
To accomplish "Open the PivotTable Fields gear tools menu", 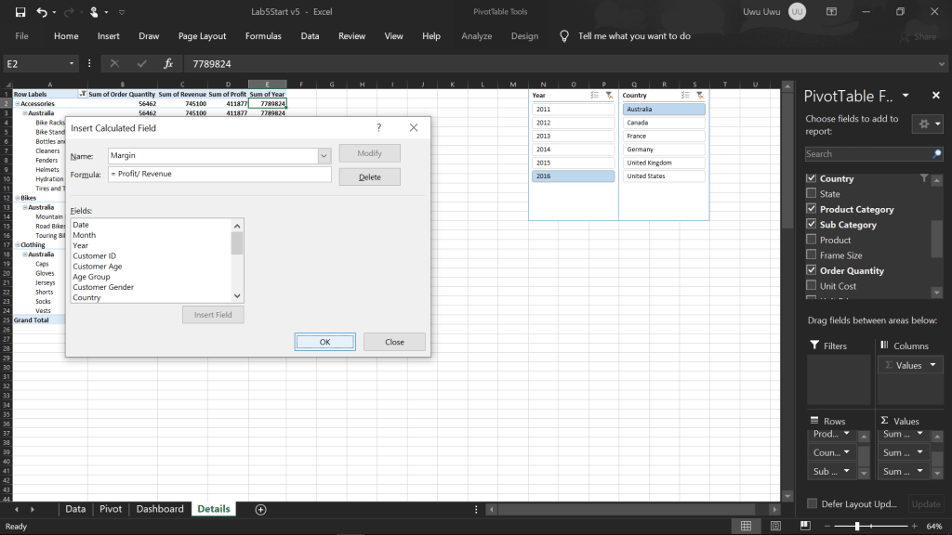I will tap(926, 124).
